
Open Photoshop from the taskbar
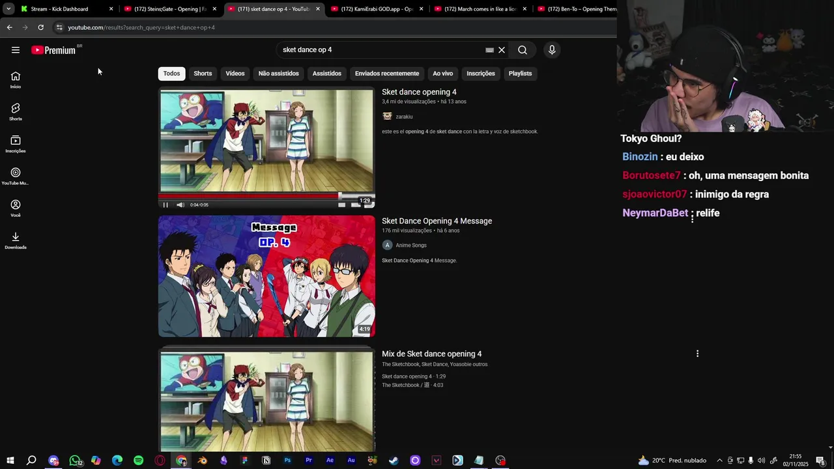[x=287, y=461]
